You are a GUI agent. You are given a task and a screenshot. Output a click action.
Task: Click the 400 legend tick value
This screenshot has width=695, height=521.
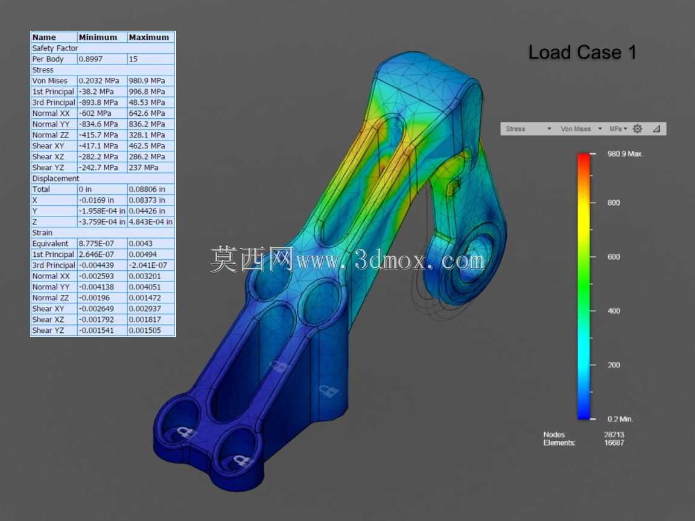pyautogui.click(x=614, y=311)
